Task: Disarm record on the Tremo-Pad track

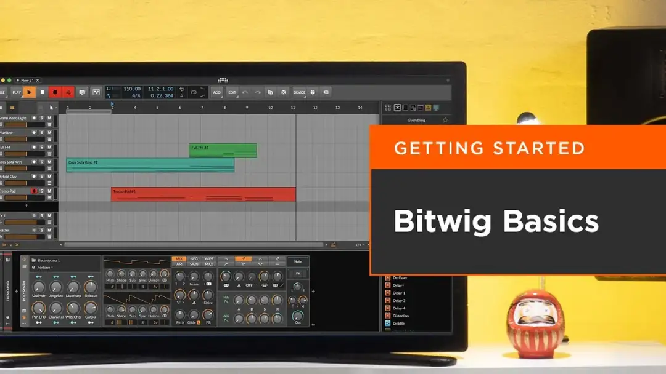Action: click(x=34, y=191)
